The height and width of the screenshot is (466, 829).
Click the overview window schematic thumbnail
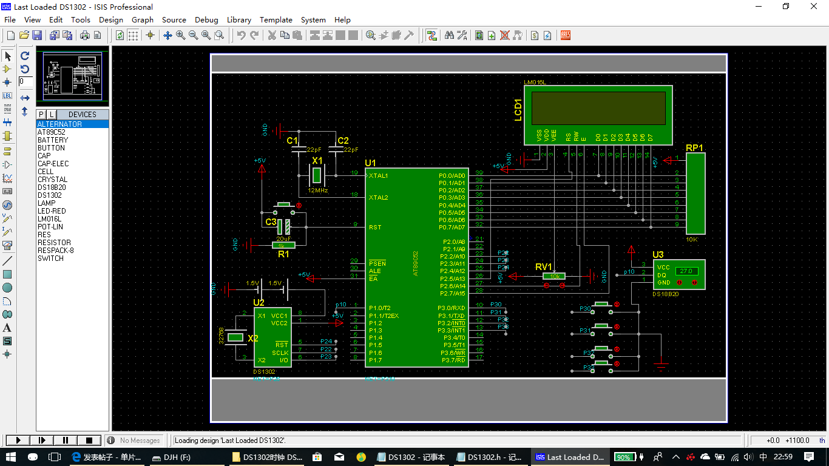tap(72, 76)
